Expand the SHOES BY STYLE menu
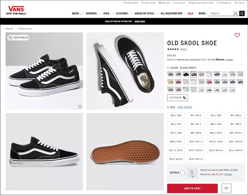The width and height of the screenshot is (248, 195). (145, 14)
